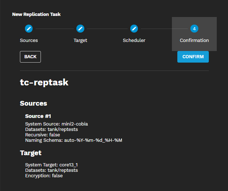Screen dimensions: 228x191
Task: Click the pencil icon above Target step
Action: click(80, 29)
